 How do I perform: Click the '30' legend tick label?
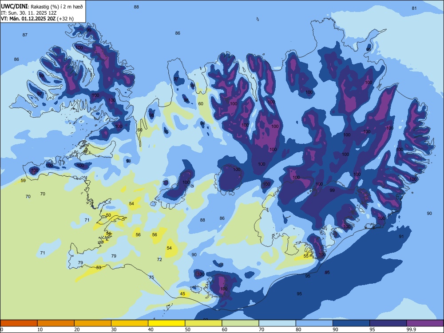point(114,329)
